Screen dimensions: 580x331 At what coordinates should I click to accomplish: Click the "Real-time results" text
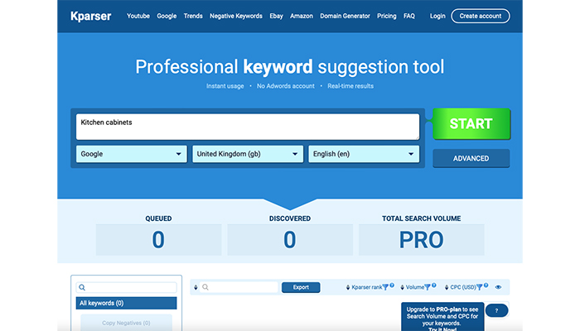[350, 86]
